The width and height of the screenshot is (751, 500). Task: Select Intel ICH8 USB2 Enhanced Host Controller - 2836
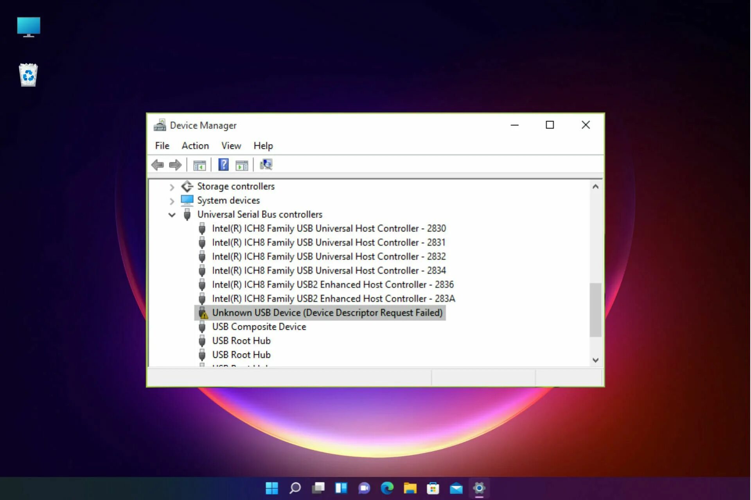pos(333,285)
